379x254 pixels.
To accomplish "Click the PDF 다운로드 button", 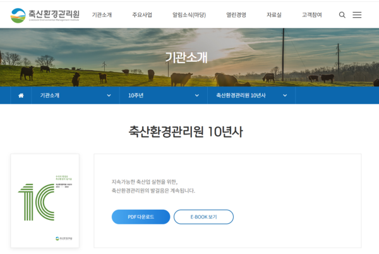I will coord(141,217).
